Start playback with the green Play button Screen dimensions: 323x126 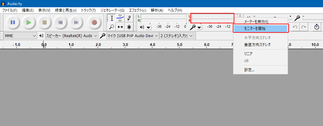tap(29, 22)
